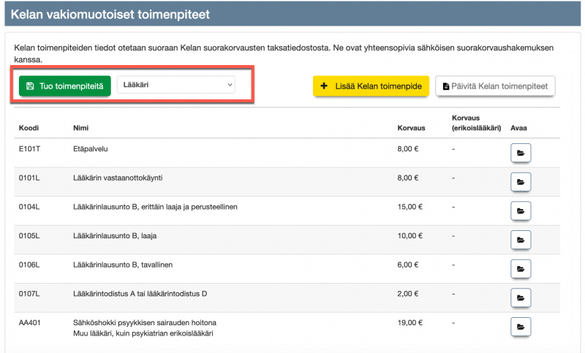
Task: Select code cell 0101L
Action: (x=29, y=178)
